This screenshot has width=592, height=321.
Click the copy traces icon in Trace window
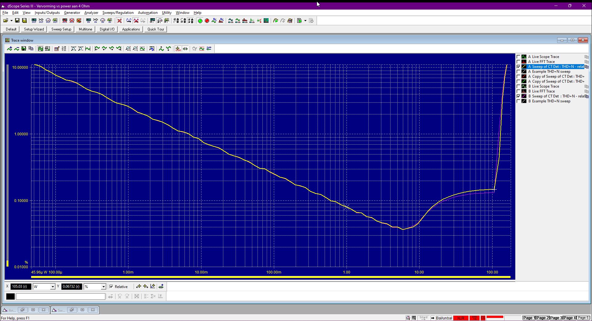tap(31, 49)
